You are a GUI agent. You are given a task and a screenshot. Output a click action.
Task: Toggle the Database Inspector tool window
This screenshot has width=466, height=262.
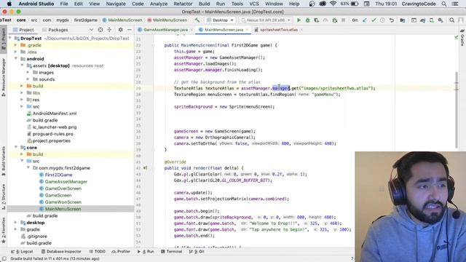click(61, 252)
